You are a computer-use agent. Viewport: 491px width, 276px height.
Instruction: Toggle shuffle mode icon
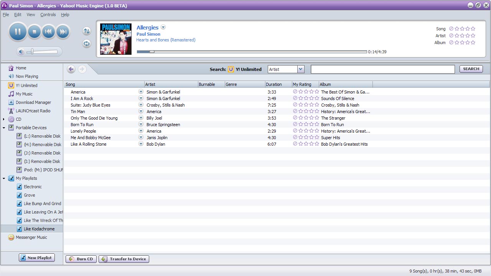pos(87,31)
